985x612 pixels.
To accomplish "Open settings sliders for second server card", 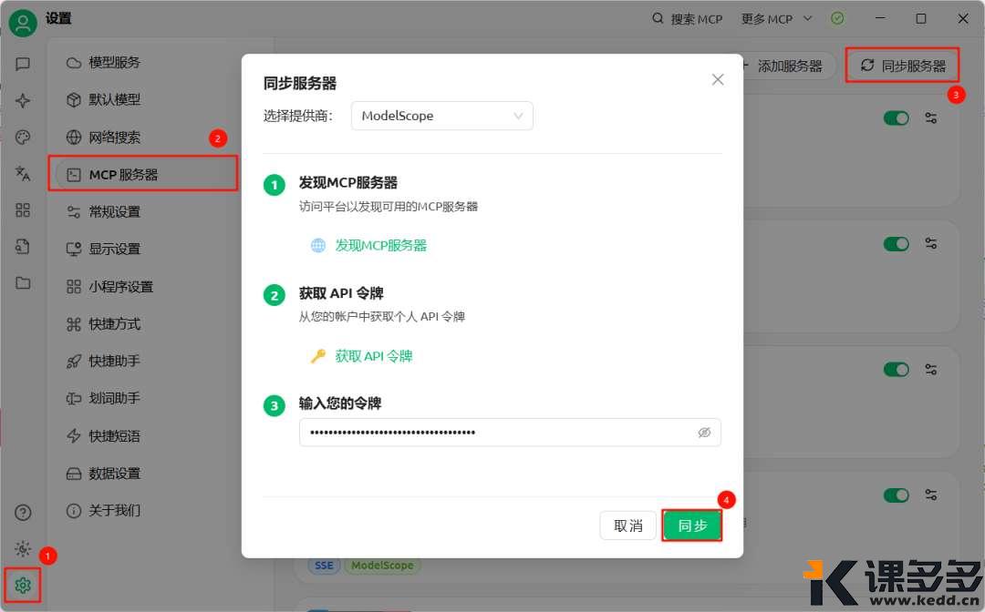I will tap(931, 243).
